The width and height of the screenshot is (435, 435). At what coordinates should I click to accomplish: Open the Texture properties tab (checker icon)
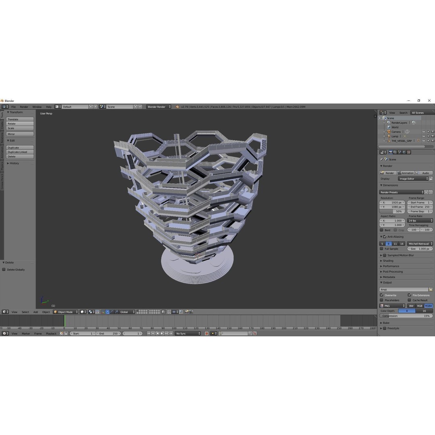(409, 152)
